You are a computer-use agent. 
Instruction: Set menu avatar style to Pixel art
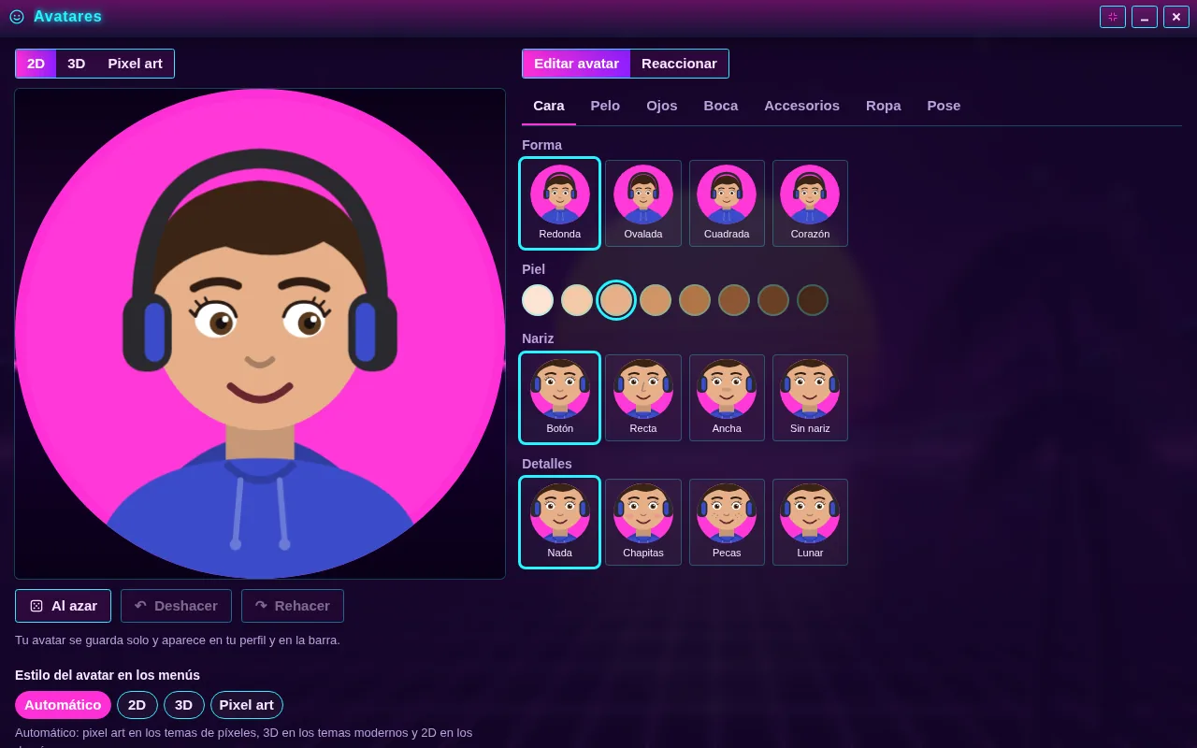point(247,705)
